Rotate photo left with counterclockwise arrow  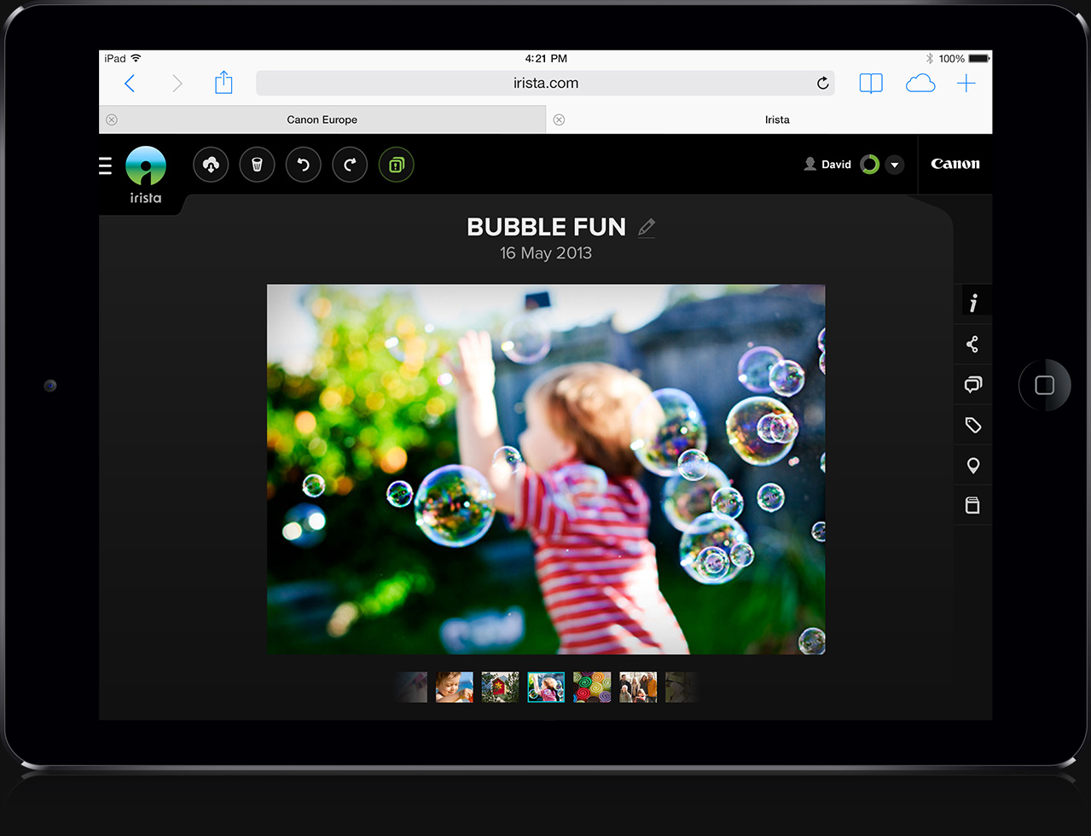pyautogui.click(x=303, y=165)
